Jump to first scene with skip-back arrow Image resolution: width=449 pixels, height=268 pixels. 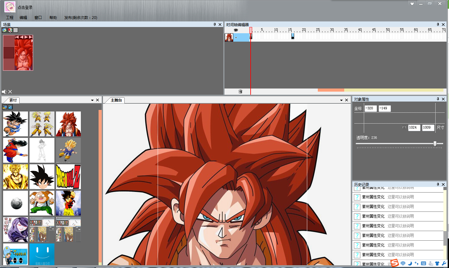point(17,37)
